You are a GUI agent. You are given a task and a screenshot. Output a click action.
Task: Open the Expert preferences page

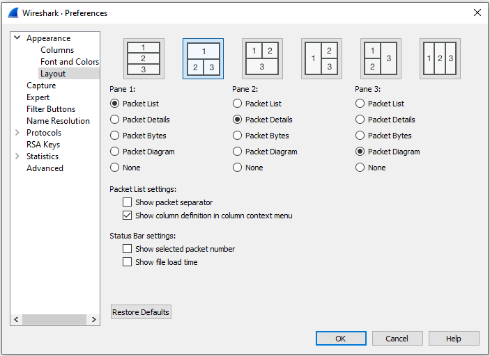pyautogui.click(x=38, y=97)
